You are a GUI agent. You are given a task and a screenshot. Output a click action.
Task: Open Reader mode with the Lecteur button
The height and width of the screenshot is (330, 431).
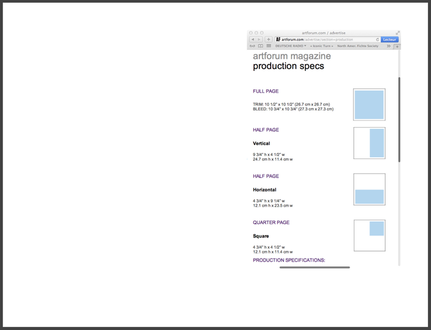point(390,39)
